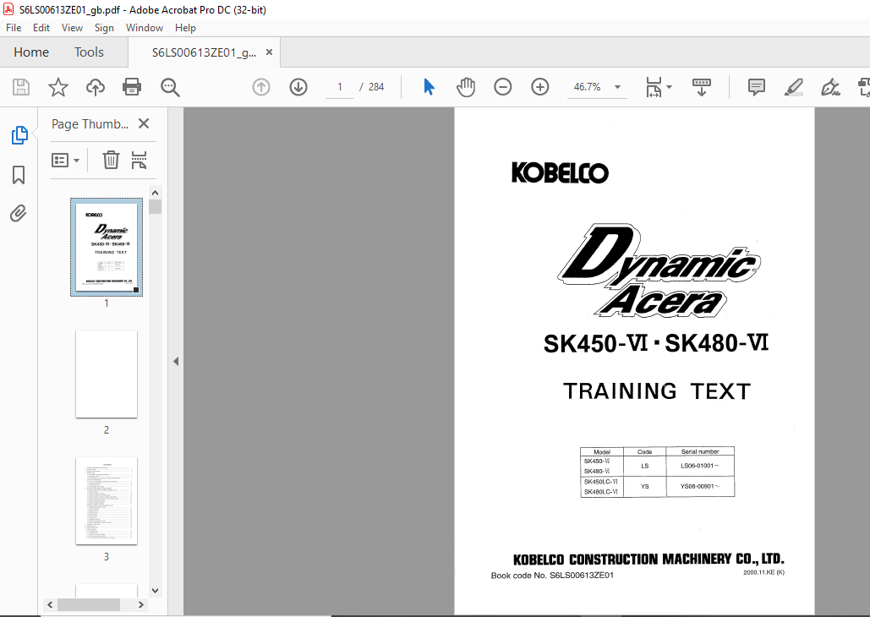This screenshot has height=617, width=870.
Task: Click the SK450LC-VI model cell
Action: point(601,482)
